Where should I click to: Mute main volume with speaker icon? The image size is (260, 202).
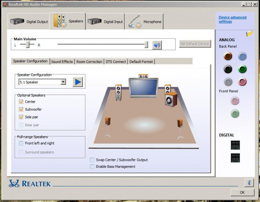pos(157,45)
